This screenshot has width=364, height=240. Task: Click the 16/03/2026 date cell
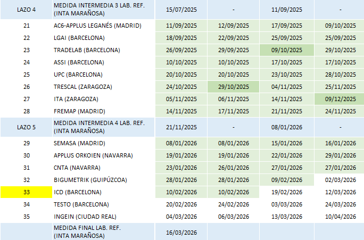tap(181, 233)
